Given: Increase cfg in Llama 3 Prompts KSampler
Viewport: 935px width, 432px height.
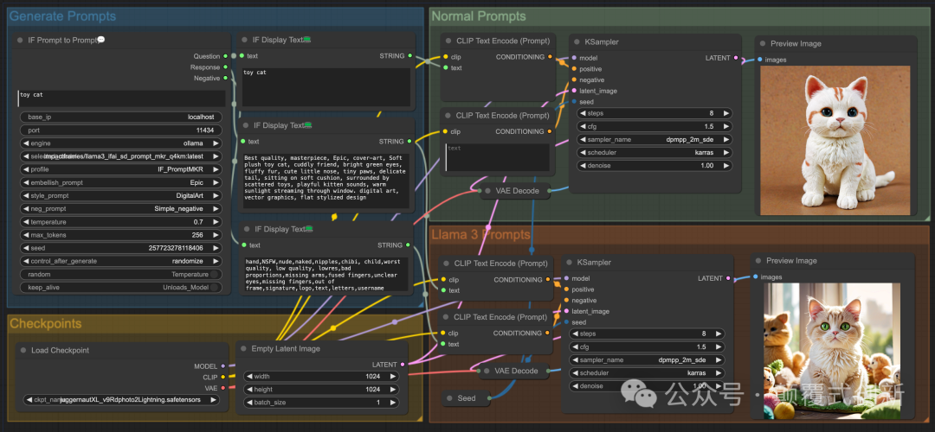Looking at the screenshot, I should [x=719, y=347].
